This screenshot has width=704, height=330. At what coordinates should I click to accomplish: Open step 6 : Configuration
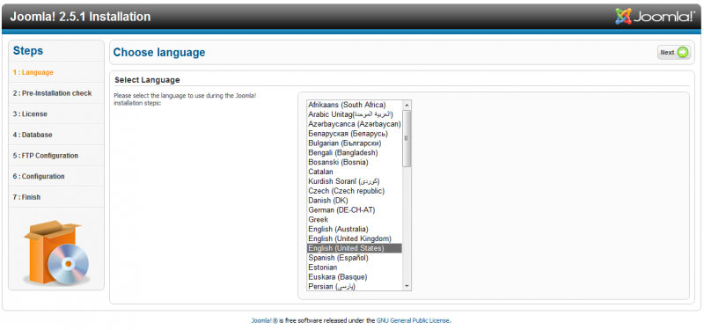point(56,177)
